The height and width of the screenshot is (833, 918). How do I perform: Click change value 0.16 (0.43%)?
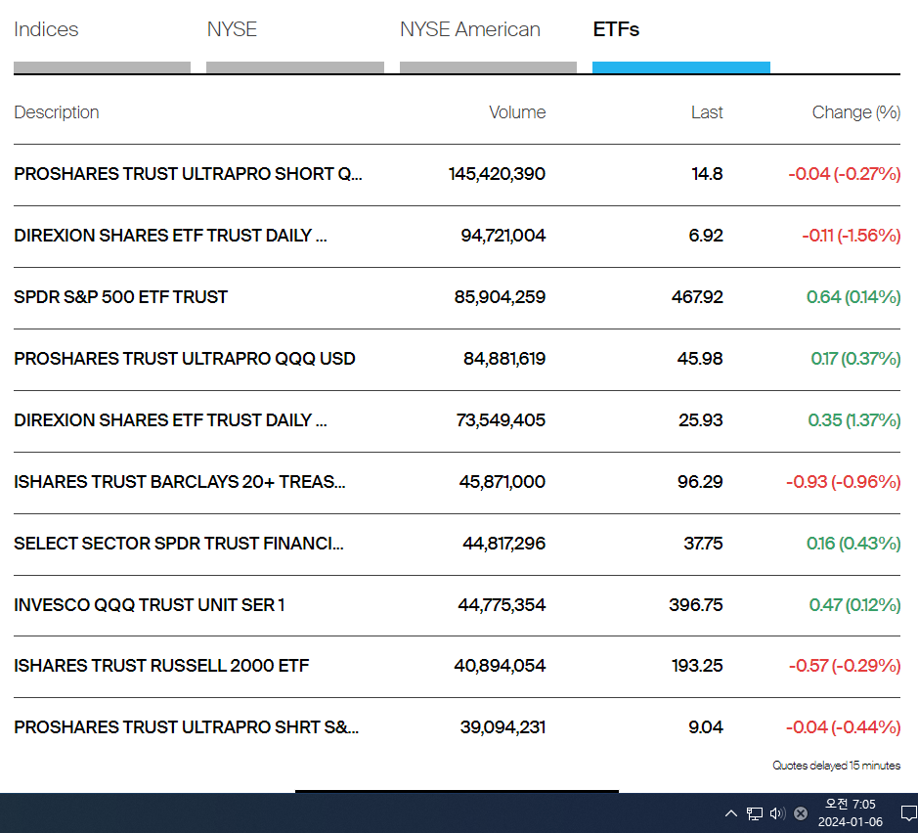[x=853, y=544]
